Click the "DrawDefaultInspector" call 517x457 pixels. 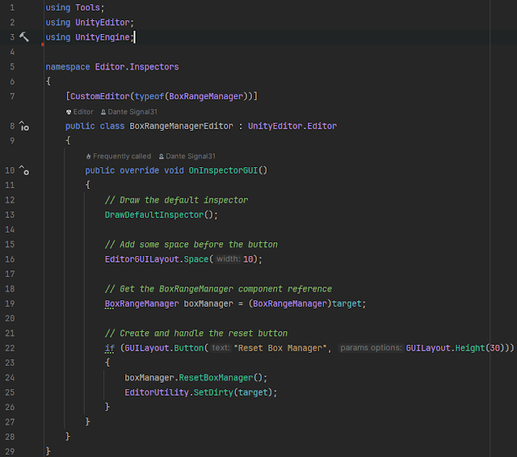coord(154,215)
